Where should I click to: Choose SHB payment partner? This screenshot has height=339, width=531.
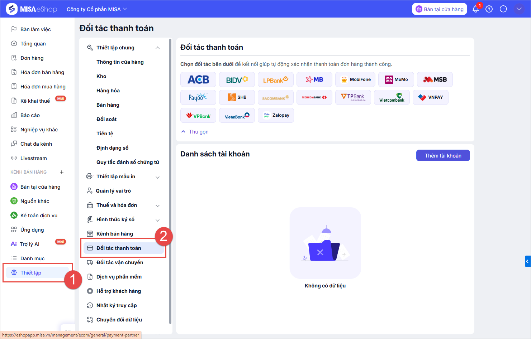pyautogui.click(x=237, y=97)
